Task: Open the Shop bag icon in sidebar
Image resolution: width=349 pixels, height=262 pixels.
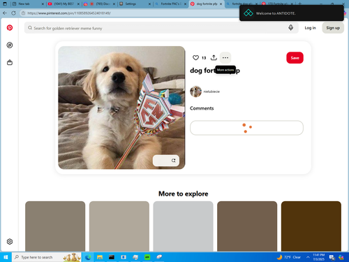Action: pyautogui.click(x=10, y=62)
